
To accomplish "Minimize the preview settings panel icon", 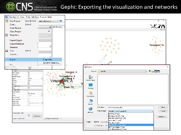I will click(x=50, y=27).
